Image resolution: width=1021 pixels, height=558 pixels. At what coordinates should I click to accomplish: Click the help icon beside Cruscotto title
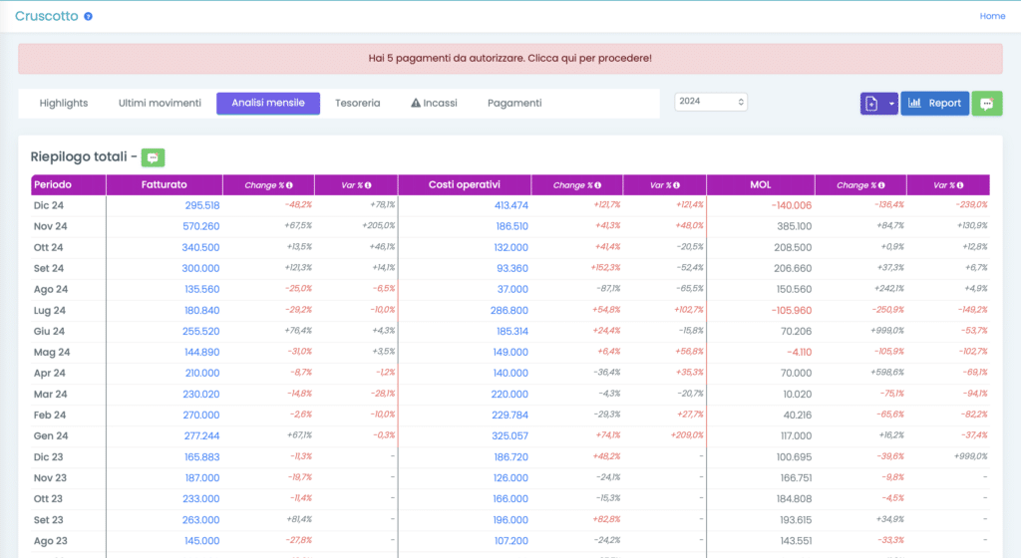[89, 17]
